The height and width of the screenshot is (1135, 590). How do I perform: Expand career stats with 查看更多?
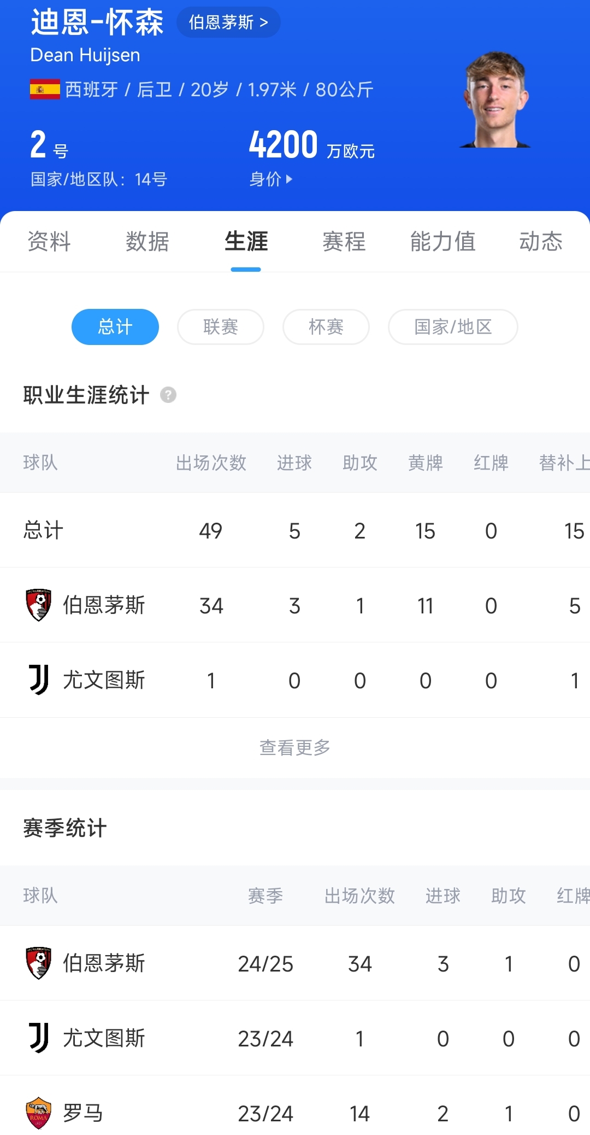(x=295, y=747)
